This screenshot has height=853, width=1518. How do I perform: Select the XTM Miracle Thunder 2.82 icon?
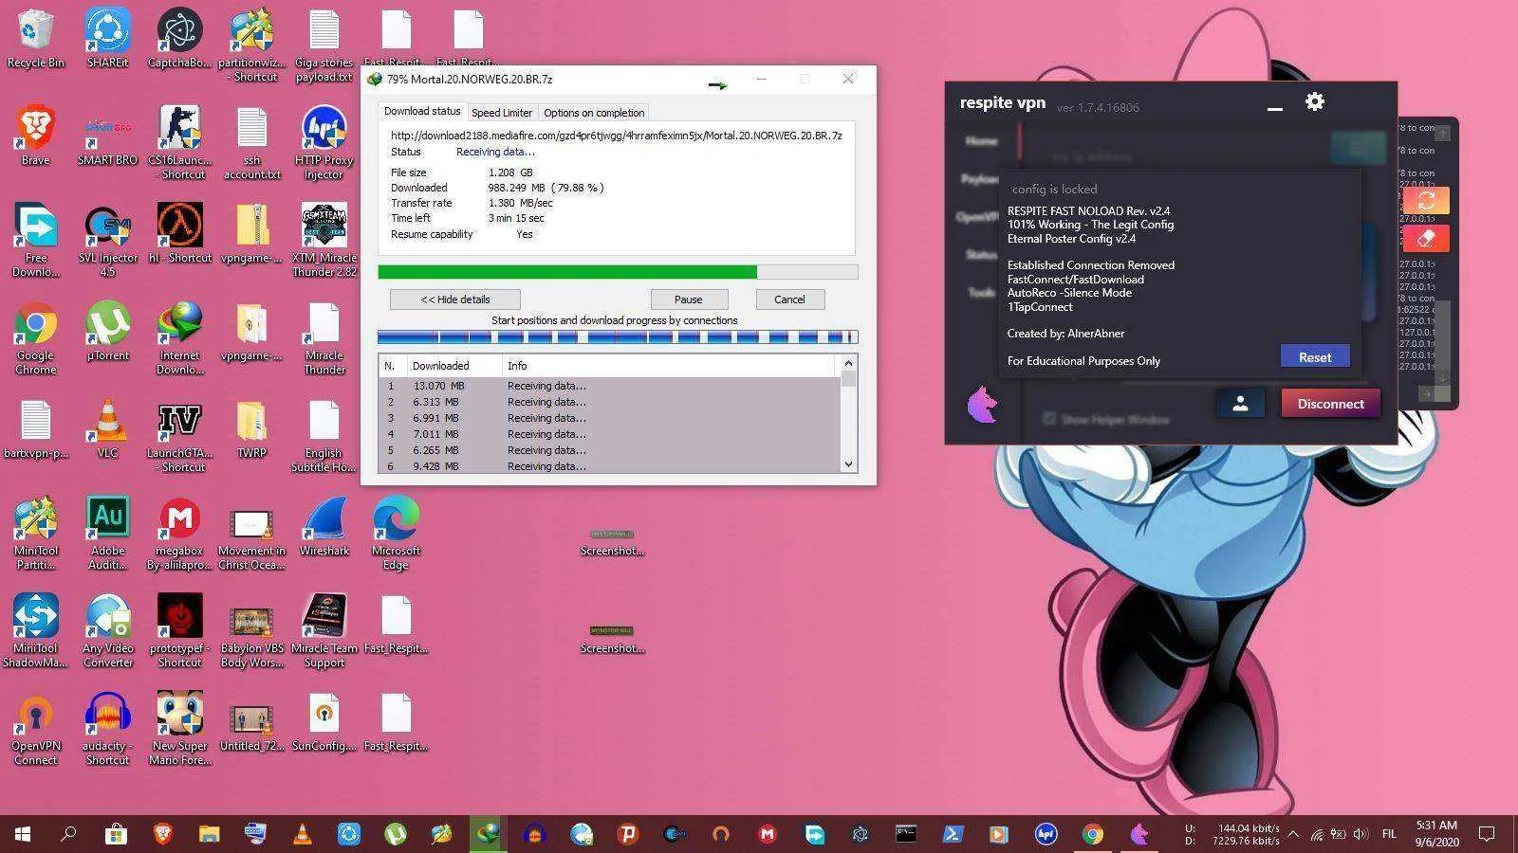point(324,241)
